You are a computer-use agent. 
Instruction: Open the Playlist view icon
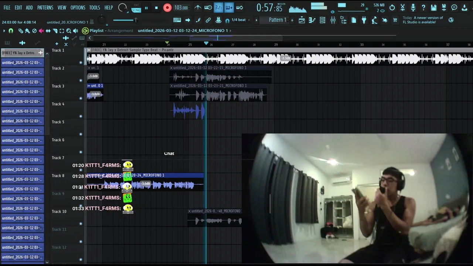[302, 20]
